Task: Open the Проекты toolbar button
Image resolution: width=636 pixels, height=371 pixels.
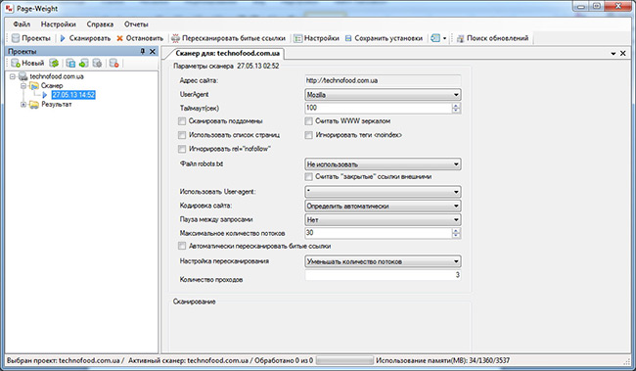Action: [x=31, y=38]
